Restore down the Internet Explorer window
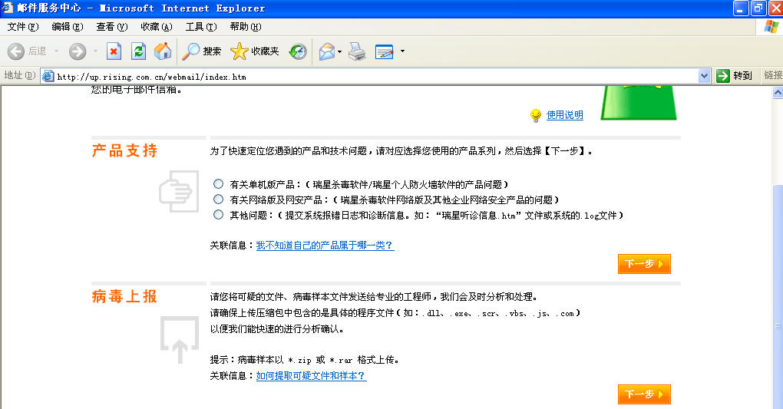 click(758, 8)
